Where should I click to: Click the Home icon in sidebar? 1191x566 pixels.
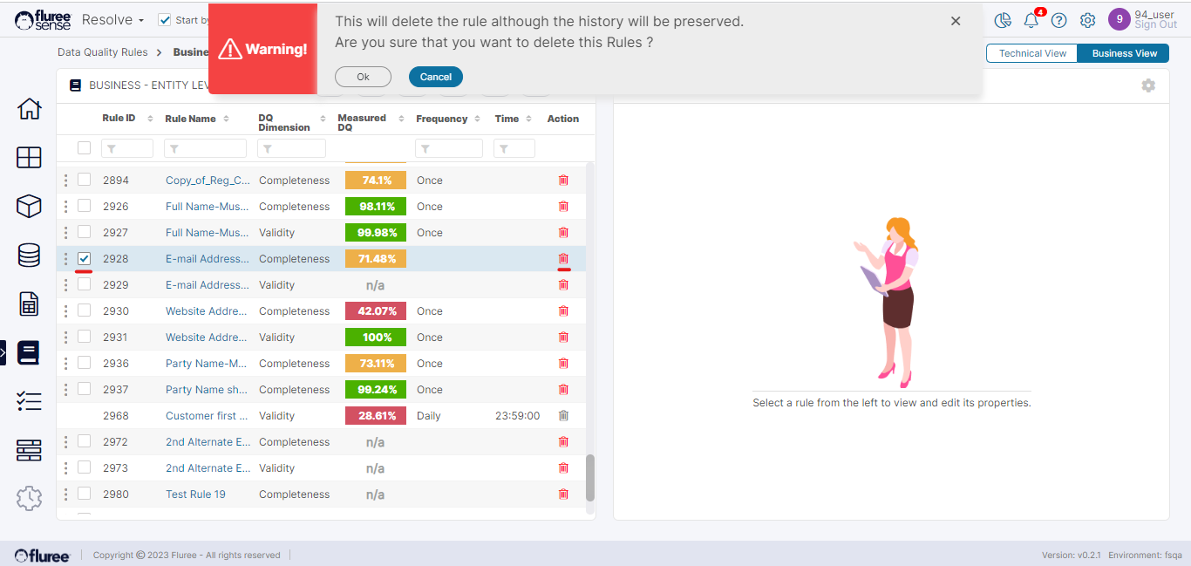pyautogui.click(x=29, y=109)
